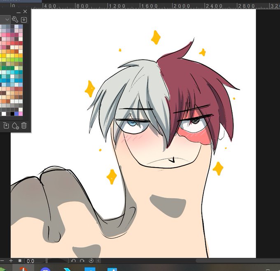280x271 pixels.
Task: Close the color set palette
Action: [x=25, y=12]
